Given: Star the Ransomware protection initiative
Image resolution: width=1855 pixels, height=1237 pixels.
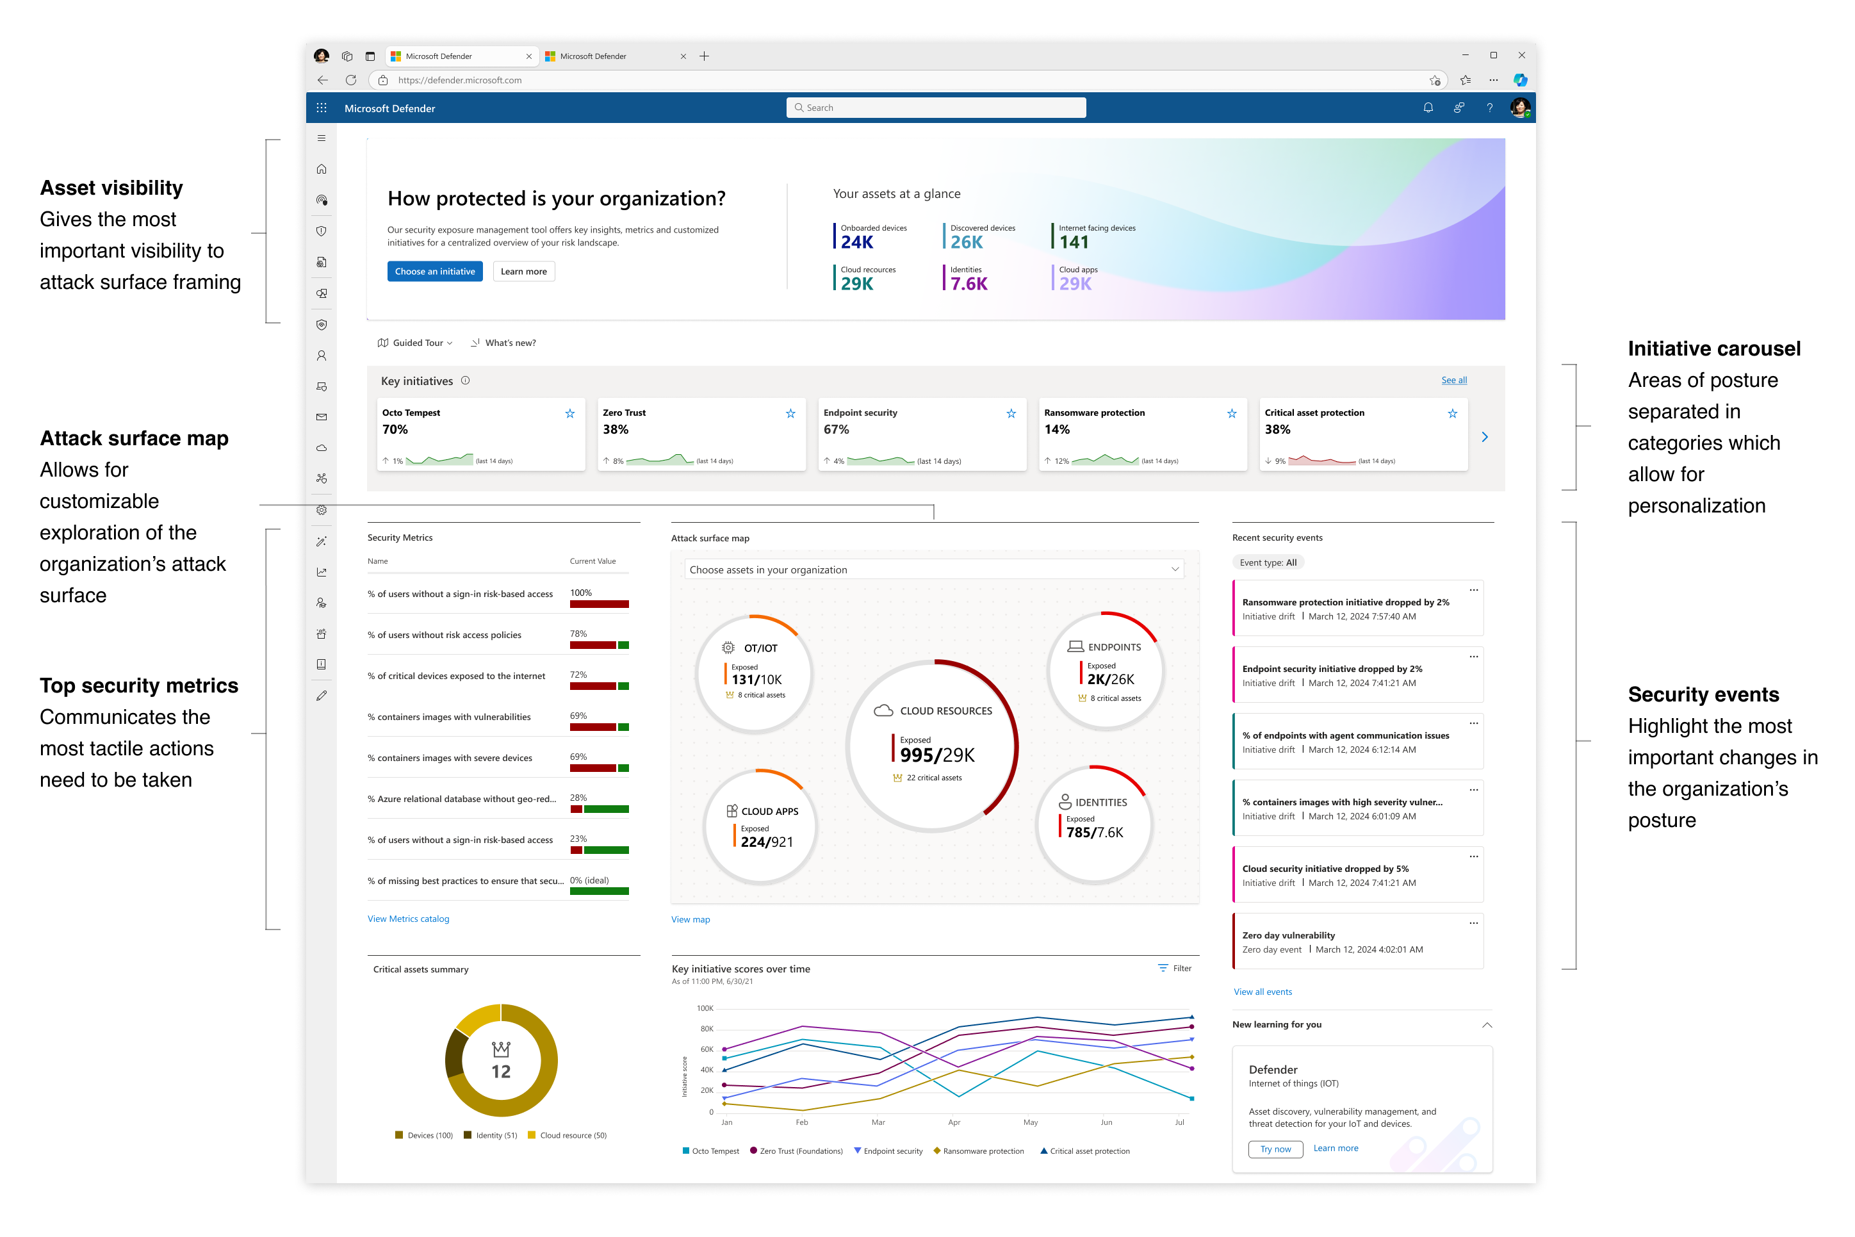Looking at the screenshot, I should coord(1231,413).
